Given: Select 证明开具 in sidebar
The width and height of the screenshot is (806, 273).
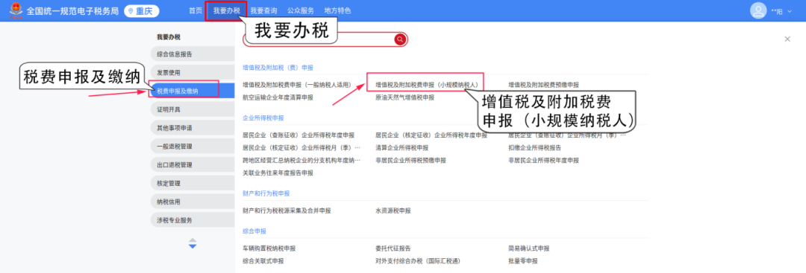Looking at the screenshot, I should point(193,109).
